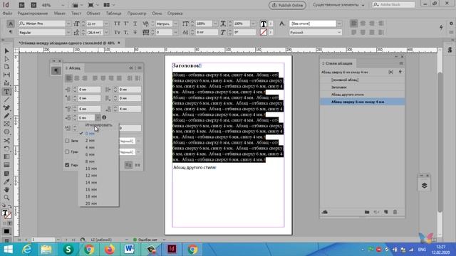Click the info icon beside same-style spacing field
The width and height of the screenshot is (456, 256).
(104, 117)
